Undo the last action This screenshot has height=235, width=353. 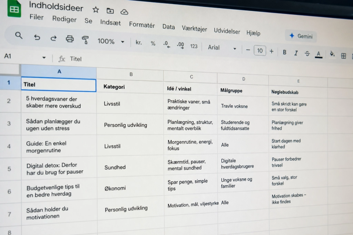37,37
